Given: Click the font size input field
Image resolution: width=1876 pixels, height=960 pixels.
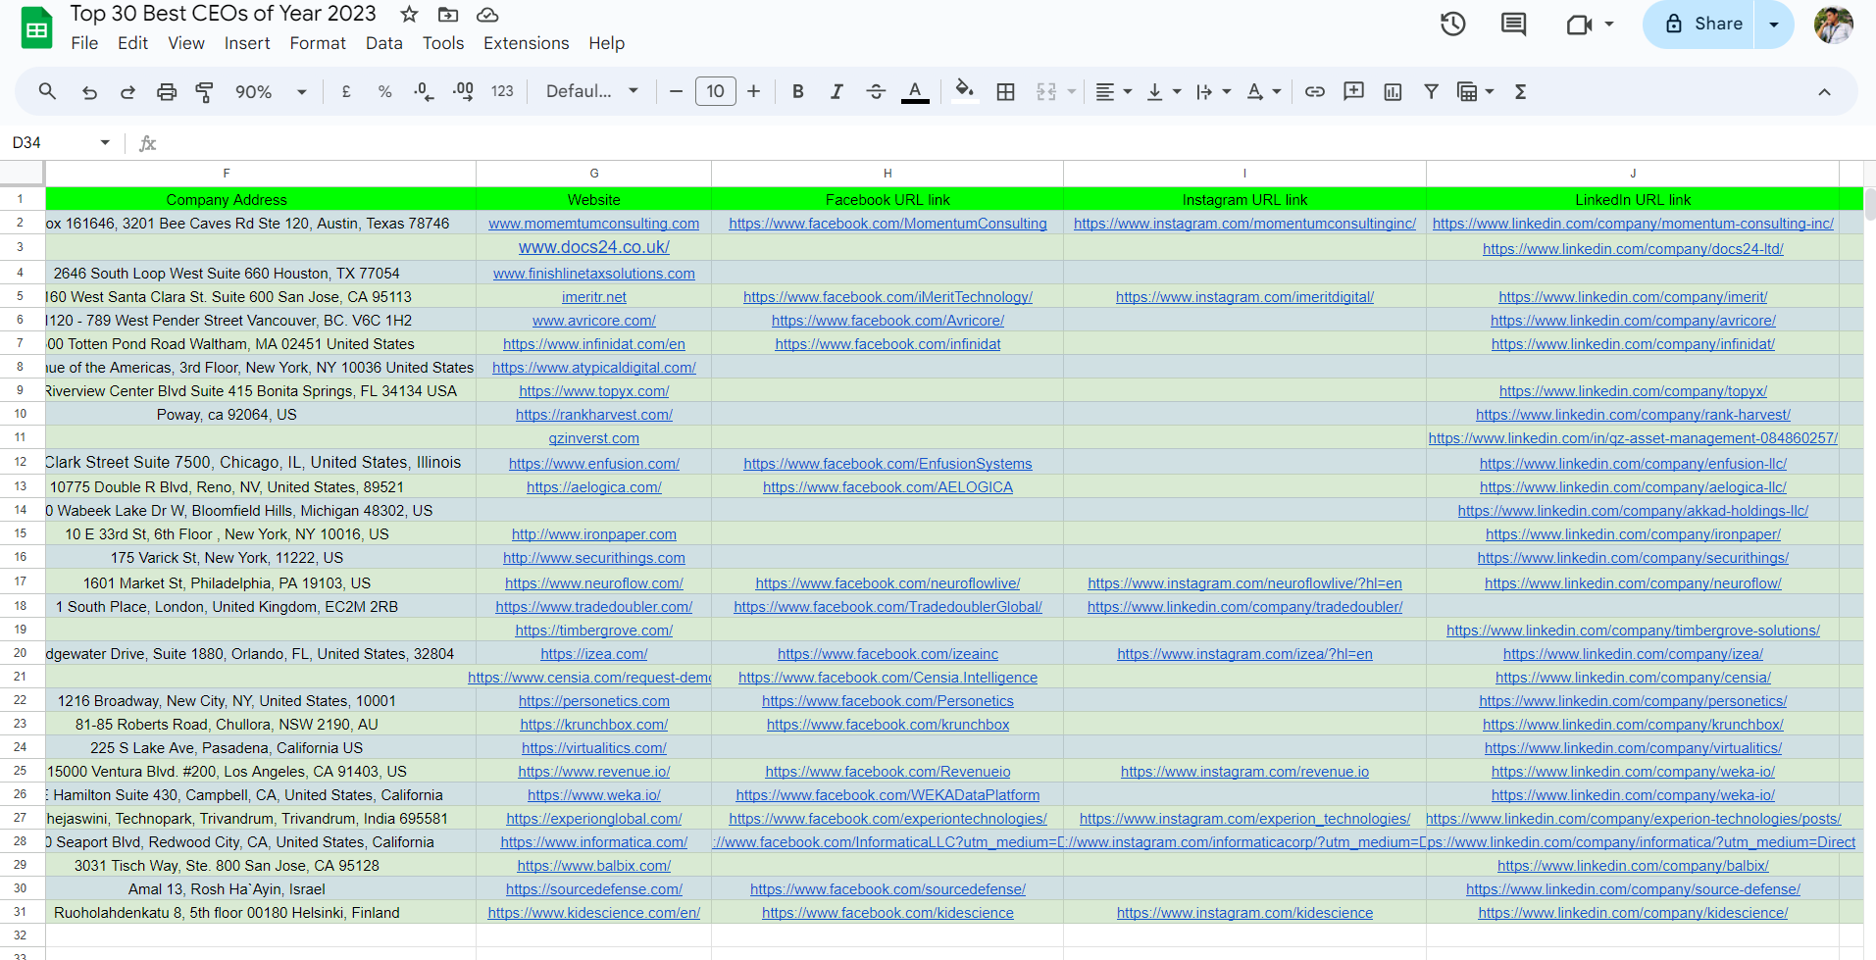Looking at the screenshot, I should click(x=716, y=91).
